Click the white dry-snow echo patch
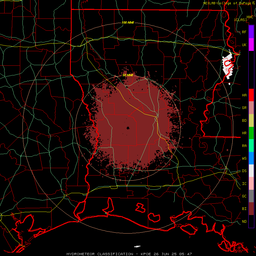This screenshot has height=256, width=256. 228,66
